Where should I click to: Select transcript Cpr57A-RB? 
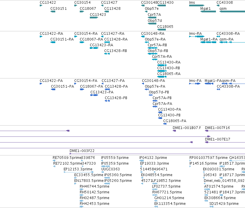pyautogui.click(x=152, y=48)
